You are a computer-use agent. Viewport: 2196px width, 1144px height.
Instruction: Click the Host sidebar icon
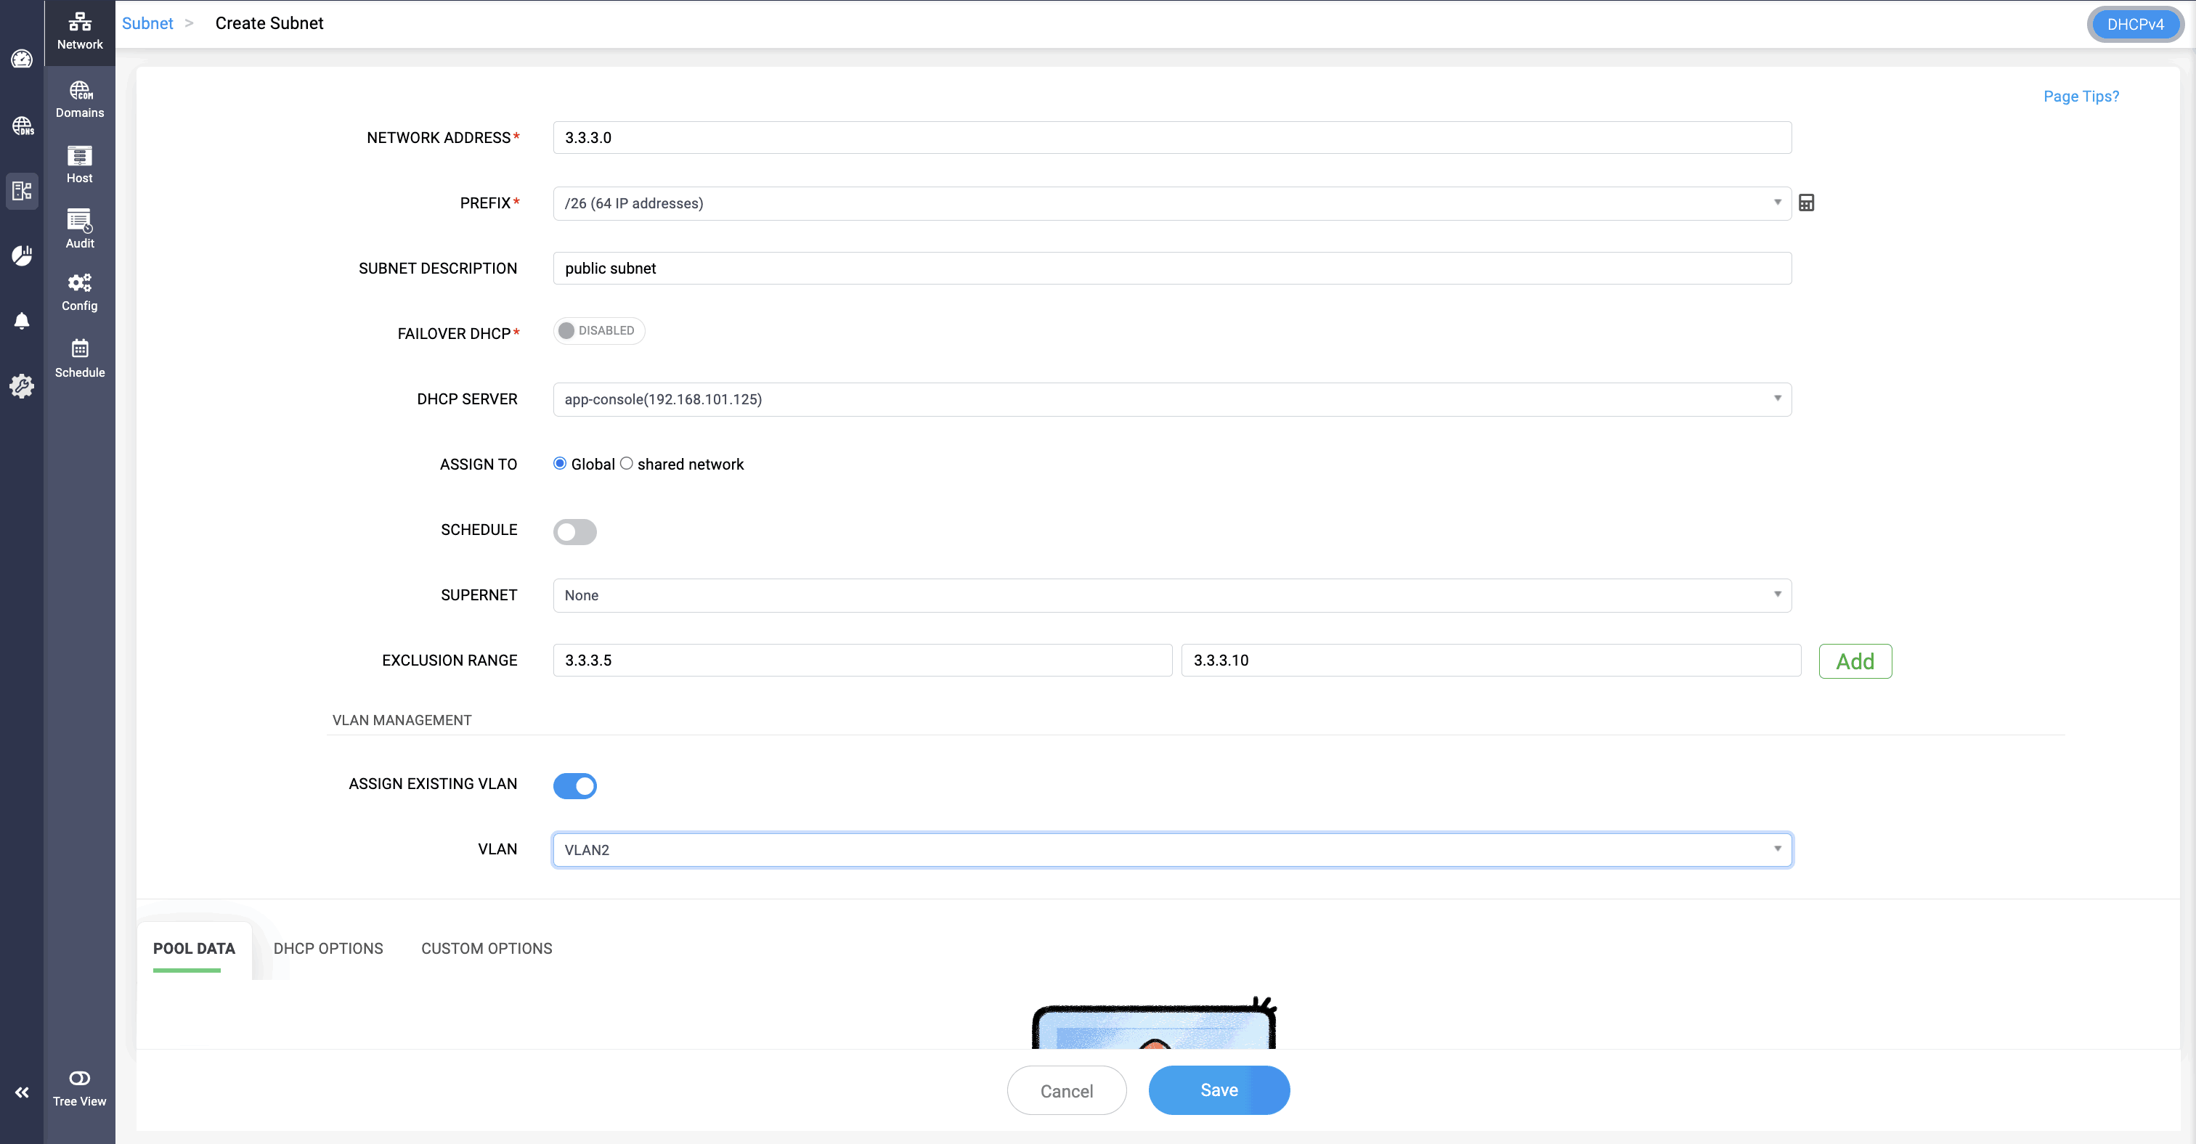[79, 164]
